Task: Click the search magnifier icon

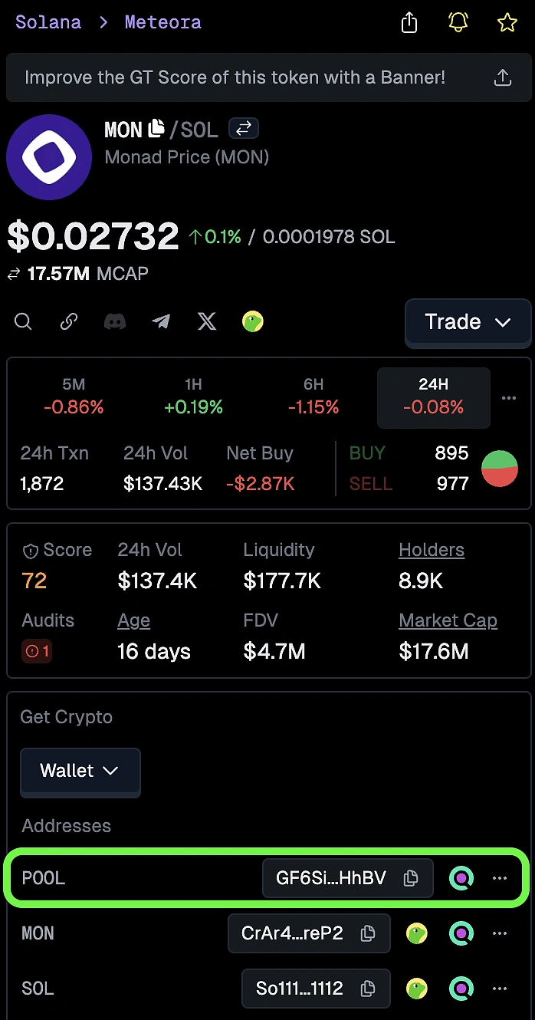Action: pos(23,321)
